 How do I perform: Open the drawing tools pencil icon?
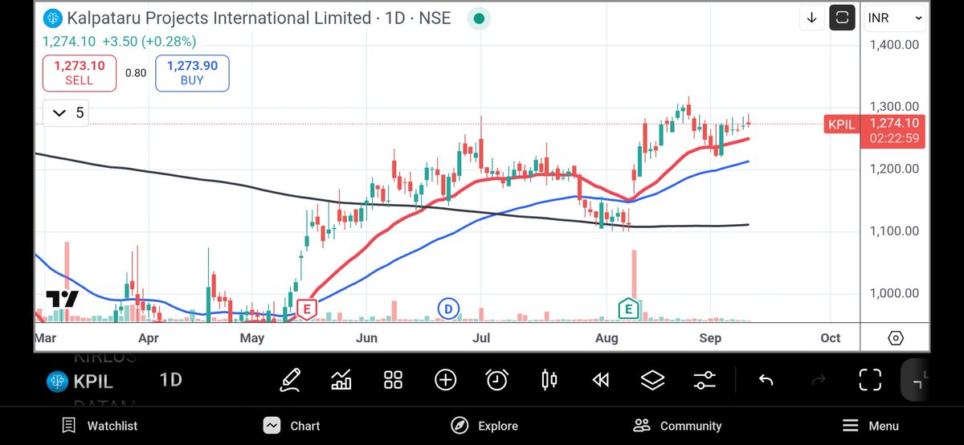pos(291,379)
